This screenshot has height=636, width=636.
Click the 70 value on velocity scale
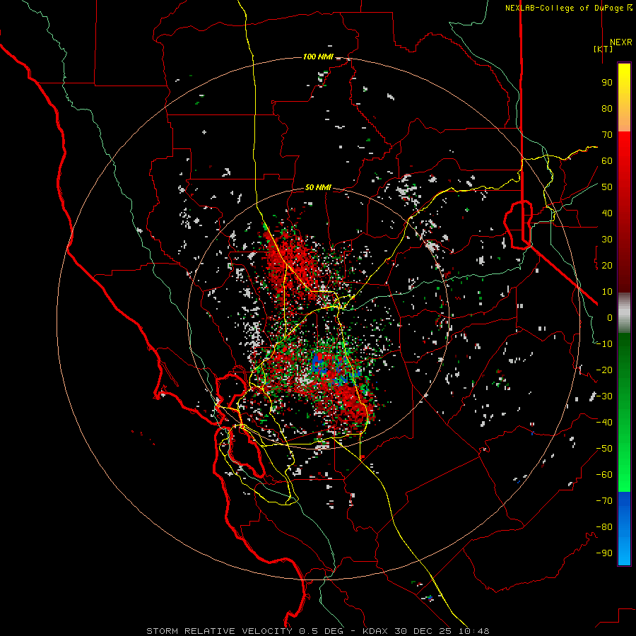pos(607,135)
